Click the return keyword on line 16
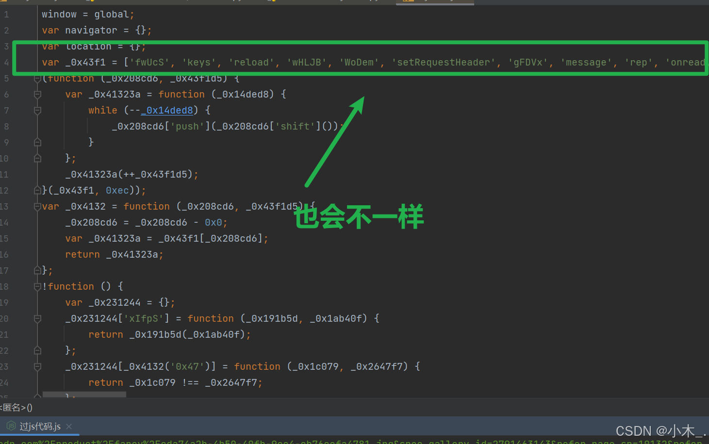This screenshot has width=709, height=444. point(82,255)
